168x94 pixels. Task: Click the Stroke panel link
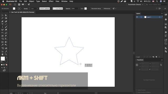point(26,9)
